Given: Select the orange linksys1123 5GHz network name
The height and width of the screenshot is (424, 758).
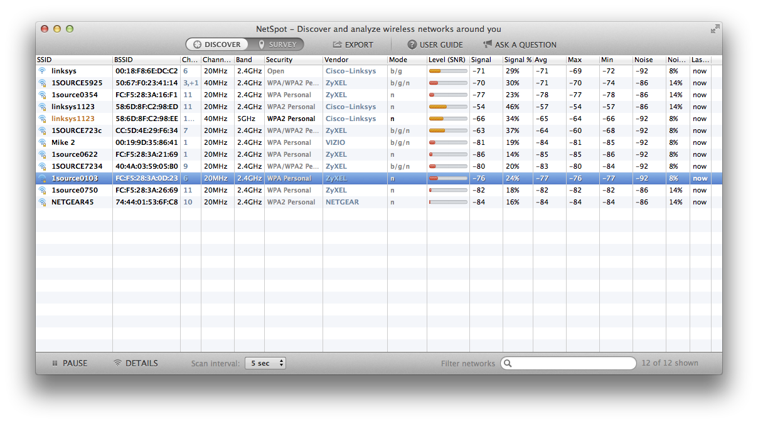Looking at the screenshot, I should coord(73,119).
